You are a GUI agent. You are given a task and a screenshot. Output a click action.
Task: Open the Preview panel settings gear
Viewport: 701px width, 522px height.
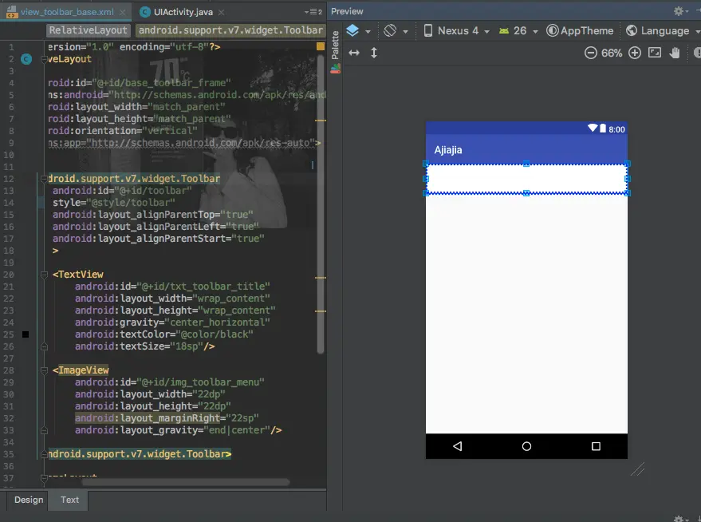679,11
